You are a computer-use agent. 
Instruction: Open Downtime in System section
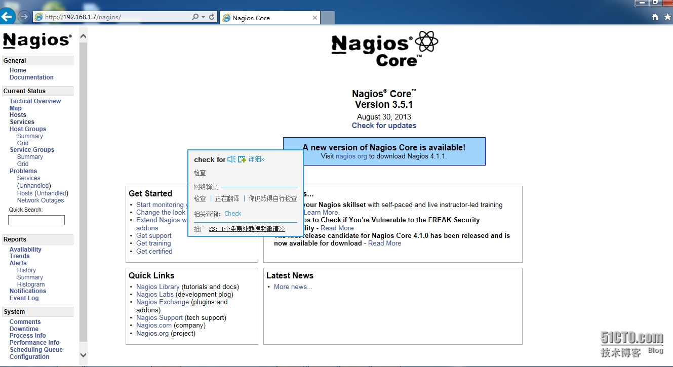point(24,329)
